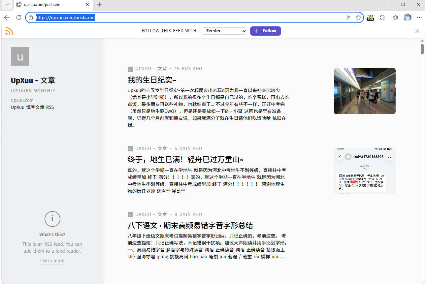Click the subway station thumbnail image
Screen dimensions: 425x285
click(365, 91)
